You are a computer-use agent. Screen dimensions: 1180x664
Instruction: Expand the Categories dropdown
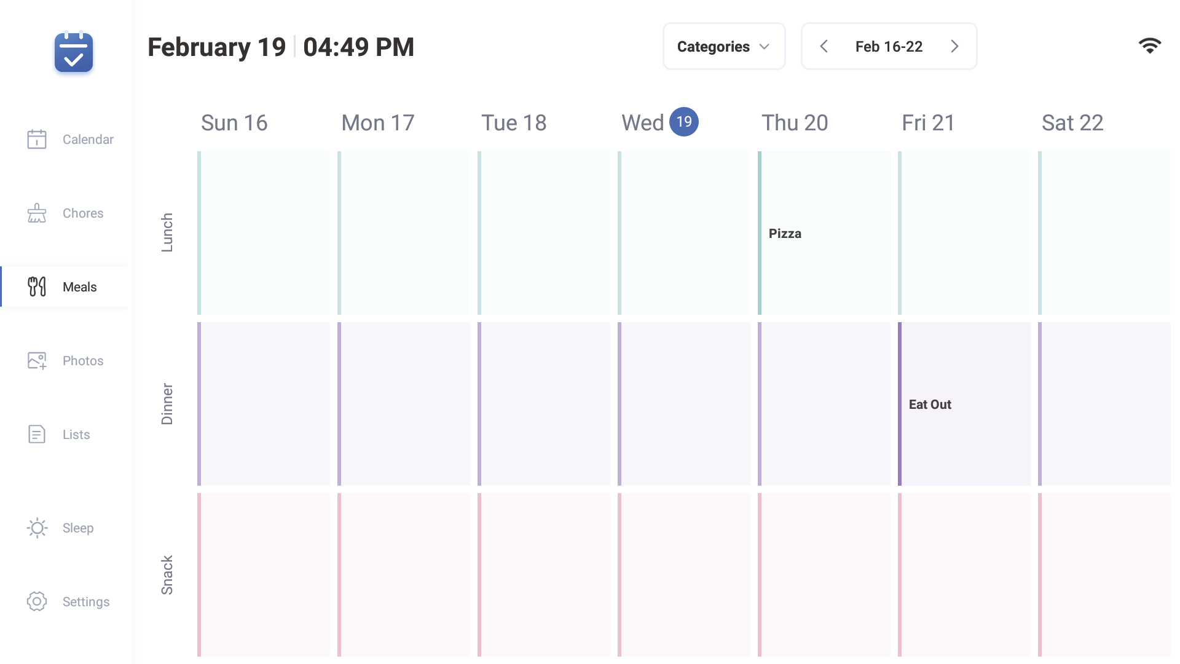(723, 47)
